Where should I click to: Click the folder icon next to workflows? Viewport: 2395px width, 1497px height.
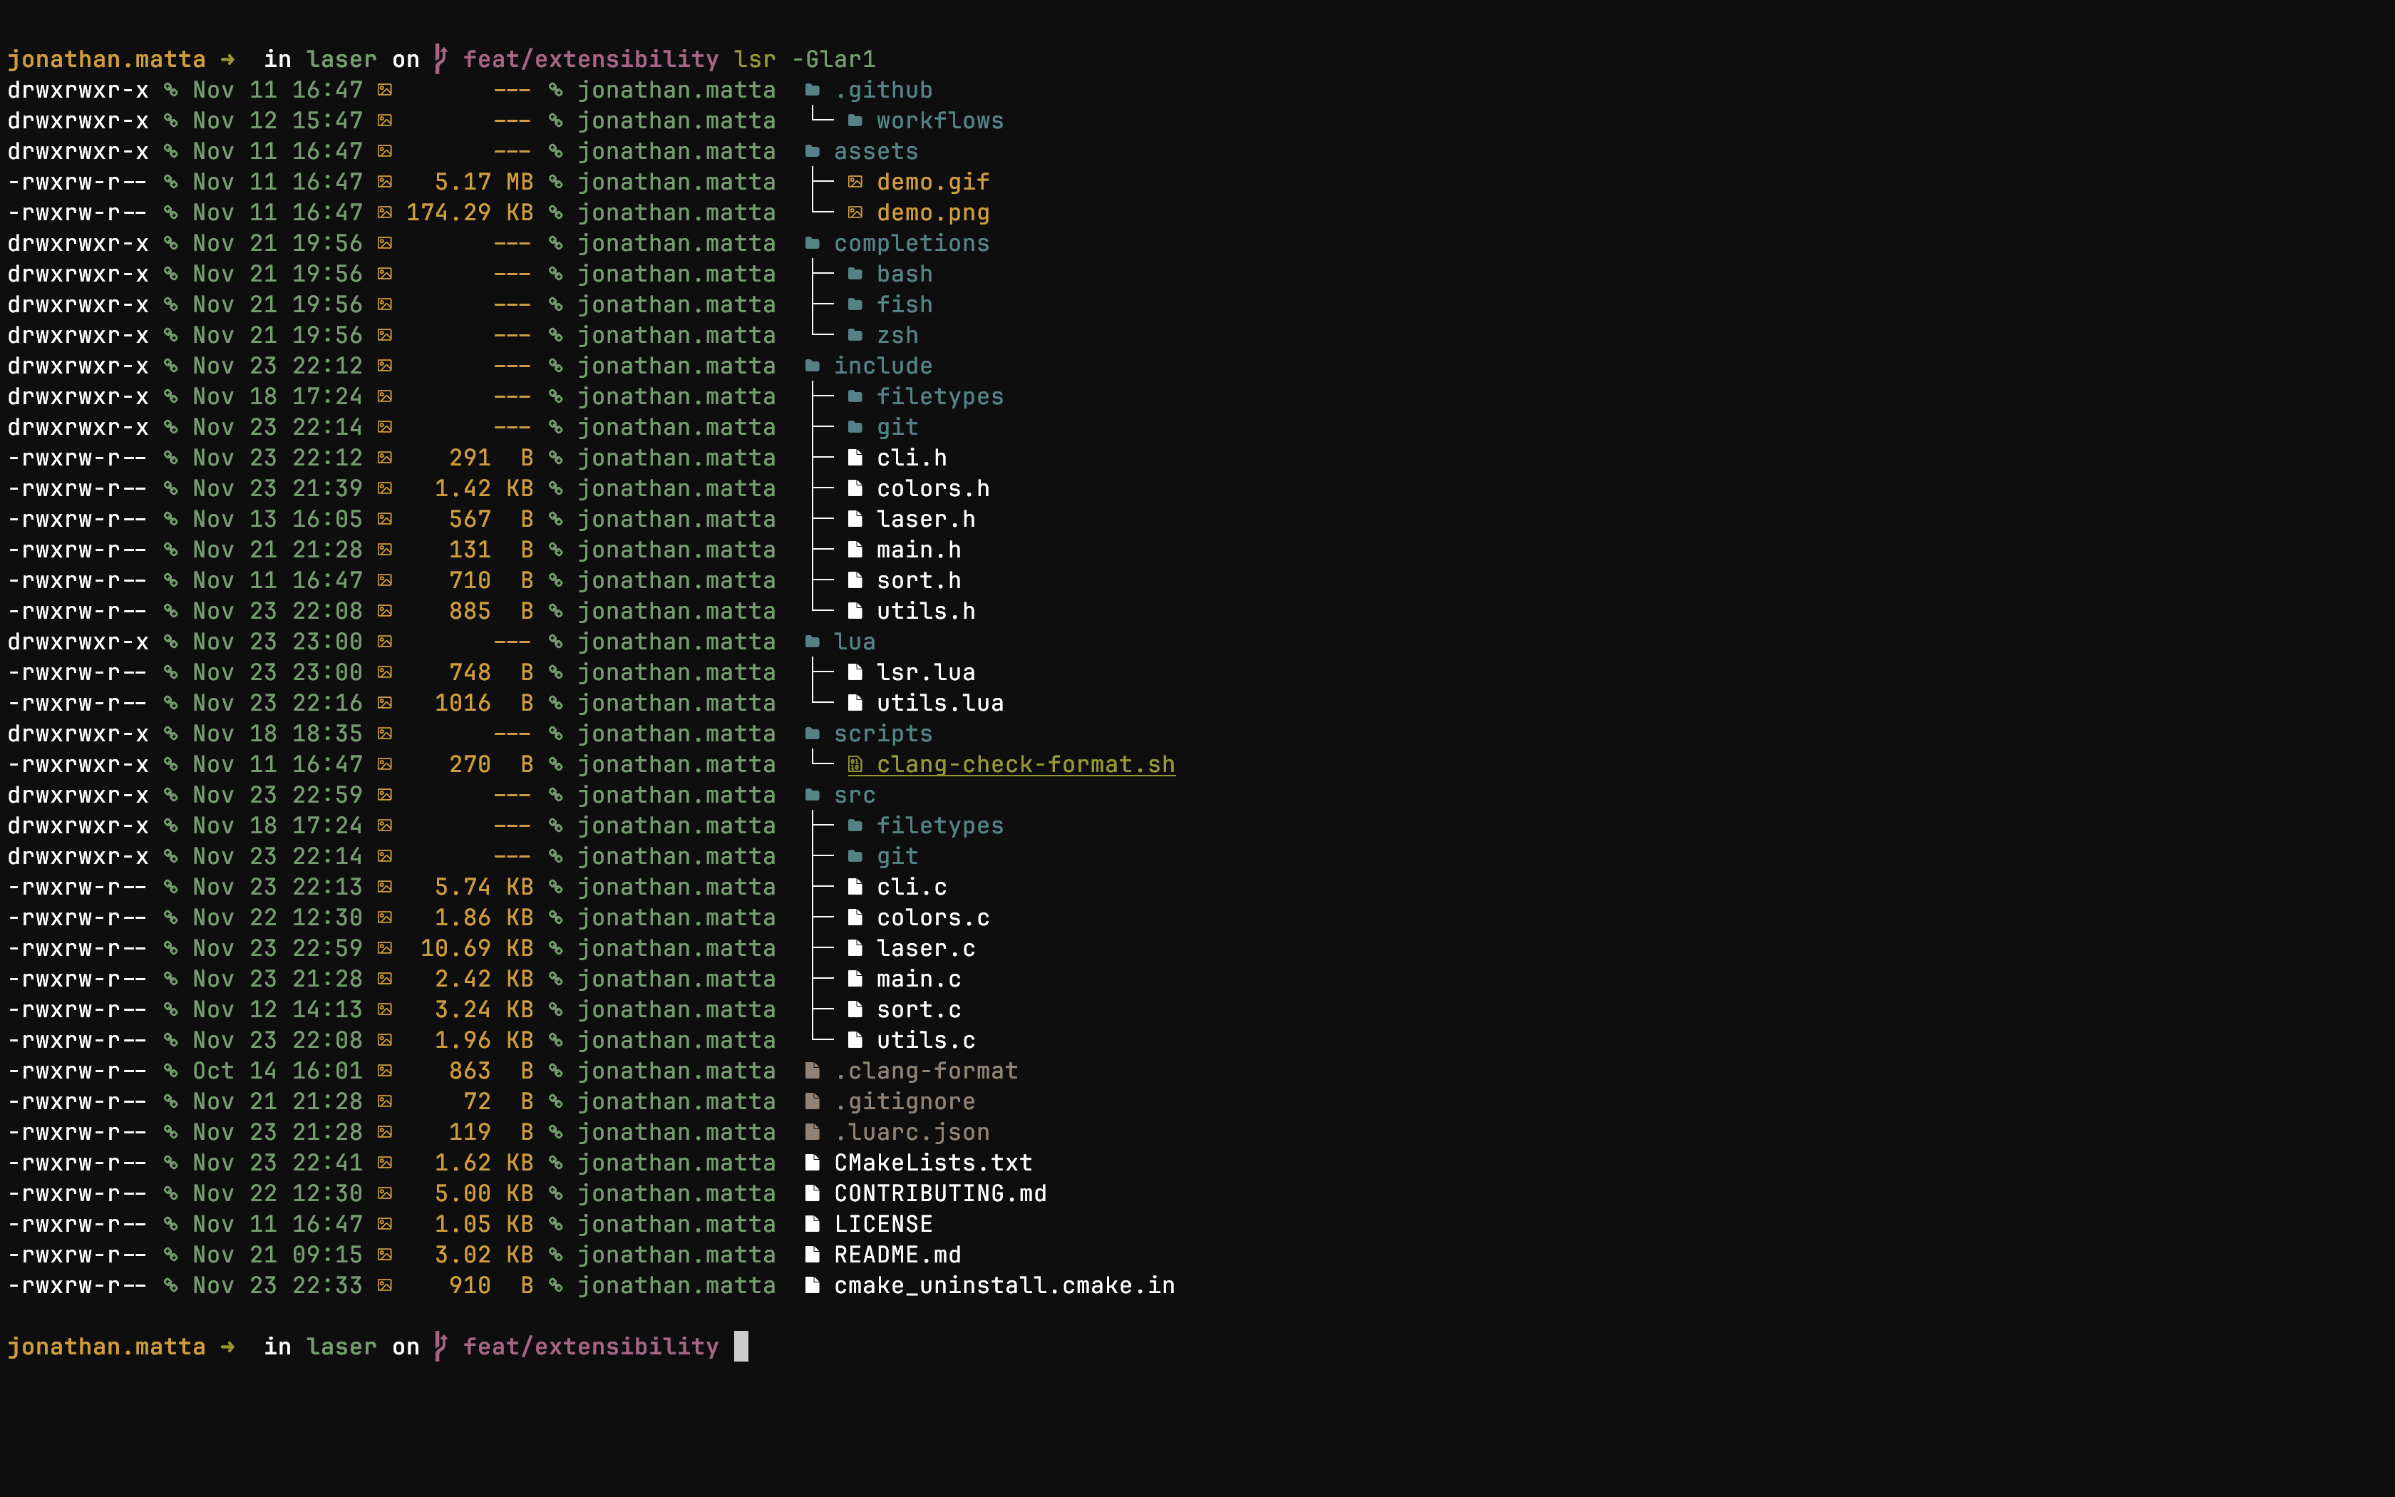tap(855, 120)
